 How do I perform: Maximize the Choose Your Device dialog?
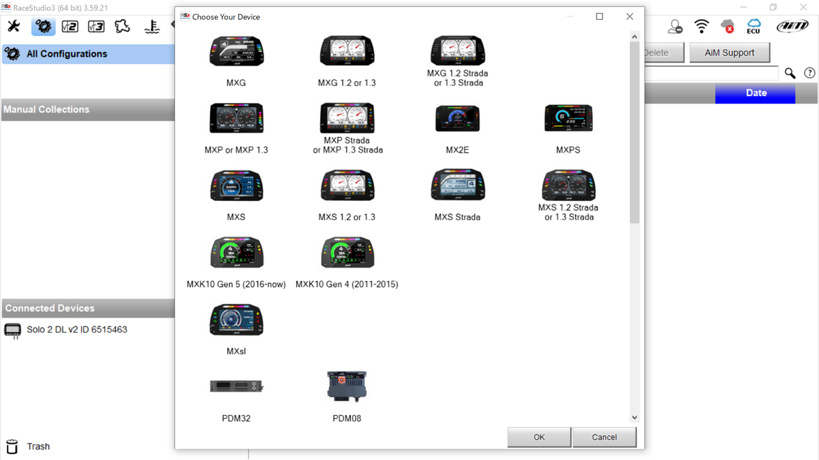coord(599,16)
